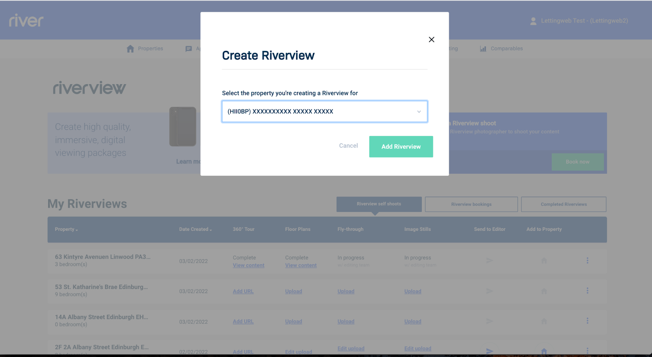Select the Riverview self shoots tab
The width and height of the screenshot is (652, 357).
pyautogui.click(x=379, y=204)
